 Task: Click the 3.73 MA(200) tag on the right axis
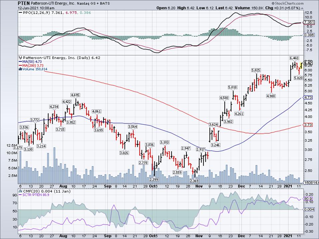(x=308, y=125)
